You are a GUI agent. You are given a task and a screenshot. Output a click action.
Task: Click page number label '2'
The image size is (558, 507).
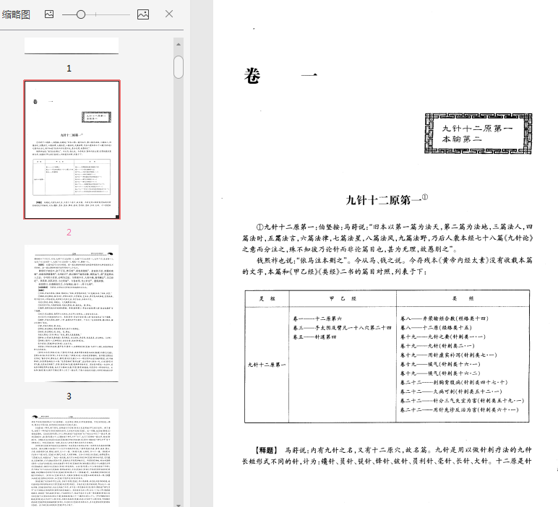pyautogui.click(x=69, y=232)
